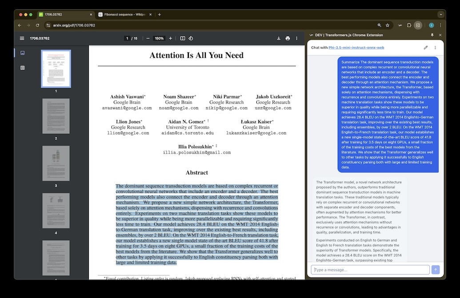Toggle the PDF sidebar with the hamburger icon
The height and width of the screenshot is (298, 460).
[21, 38]
